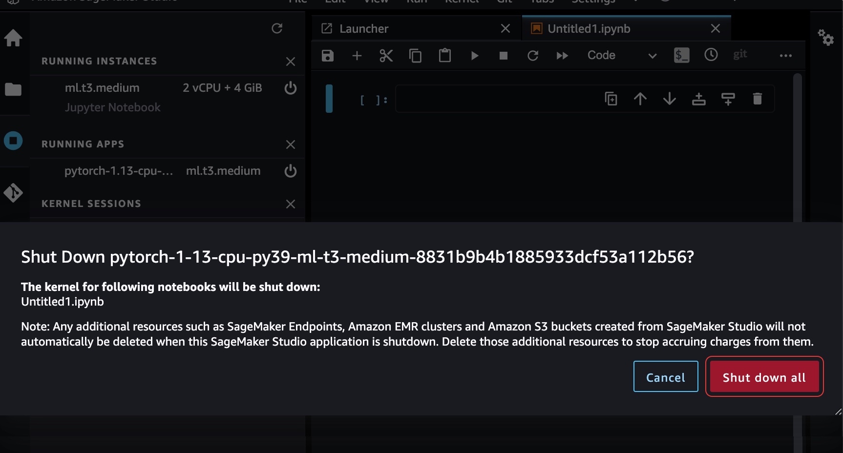Image resolution: width=843 pixels, height=453 pixels.
Task: Insert a cell below the current cell
Action: [x=728, y=99]
